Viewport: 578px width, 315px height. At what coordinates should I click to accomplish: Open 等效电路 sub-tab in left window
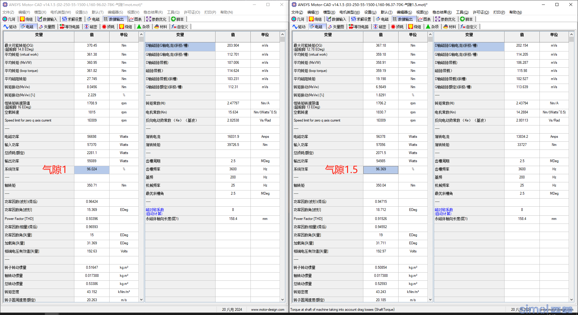(x=70, y=26)
